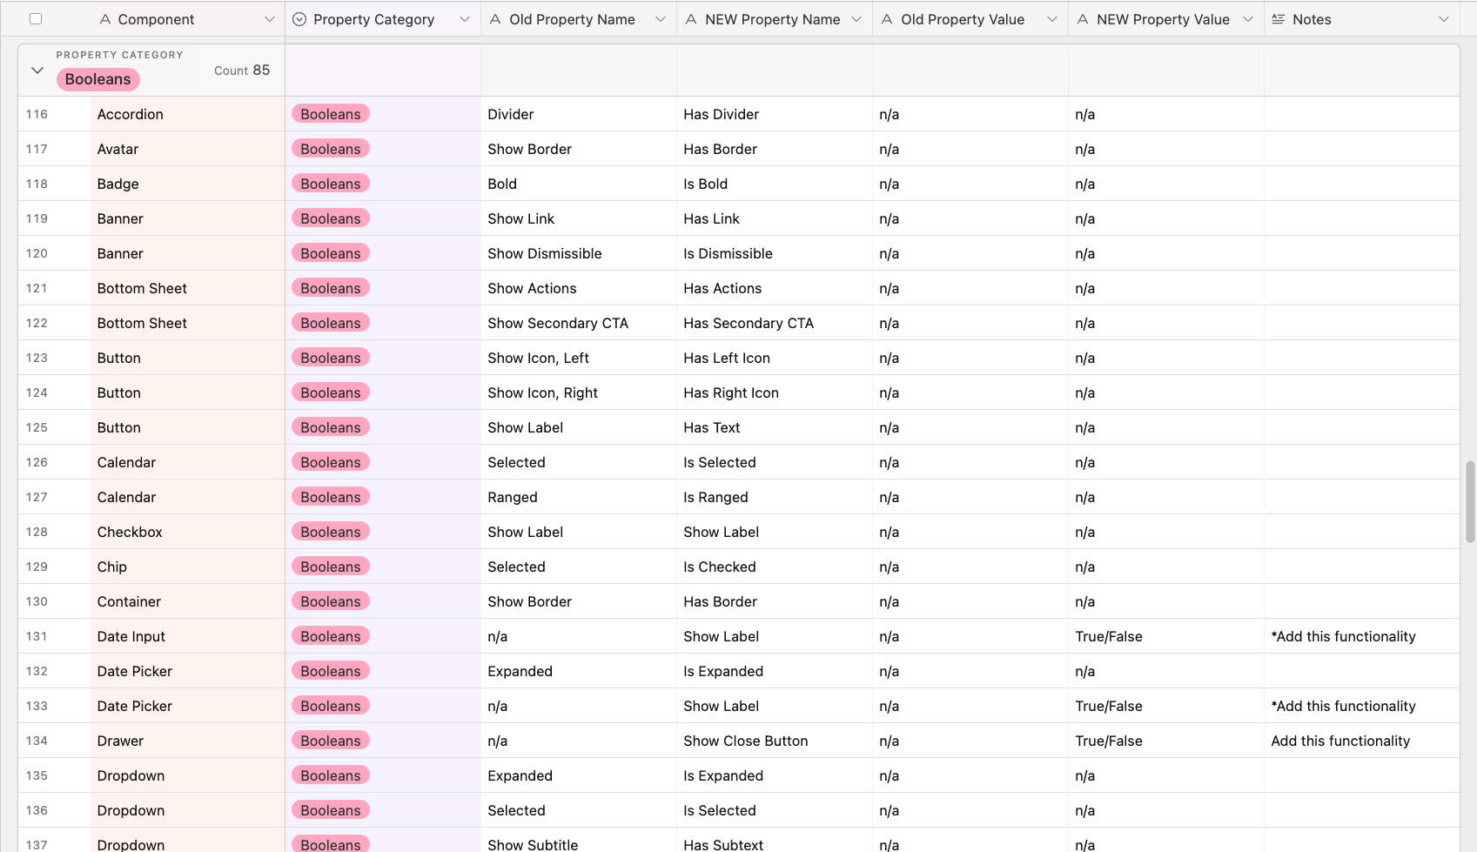This screenshot has height=852, width=1477.
Task: Select the 'Show Icon, Left' cell
Action: (x=579, y=358)
